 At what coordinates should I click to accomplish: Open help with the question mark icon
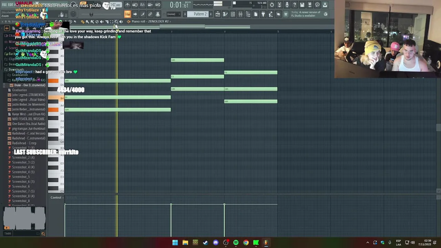click(295, 5)
